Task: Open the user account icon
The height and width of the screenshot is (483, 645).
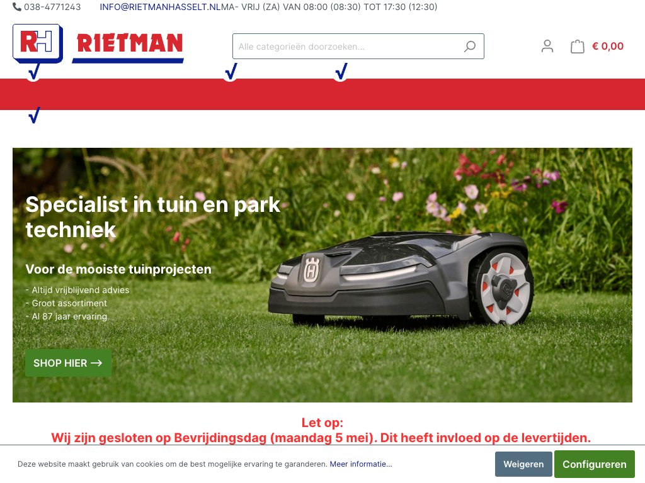Action: [x=547, y=46]
